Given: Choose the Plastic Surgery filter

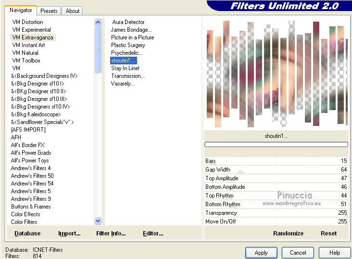Looking at the screenshot, I should coord(128,45).
